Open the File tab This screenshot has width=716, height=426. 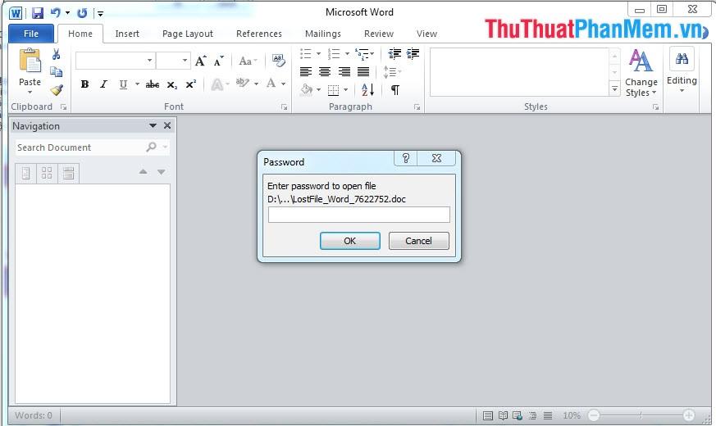(x=31, y=34)
